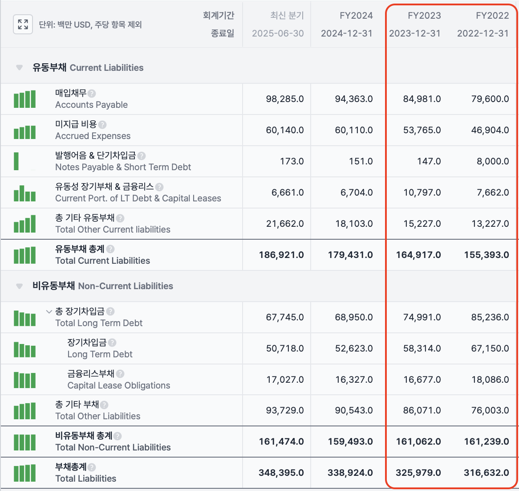Click help icon beside 유동부채 총계
The width and height of the screenshot is (519, 491).
(x=110, y=249)
